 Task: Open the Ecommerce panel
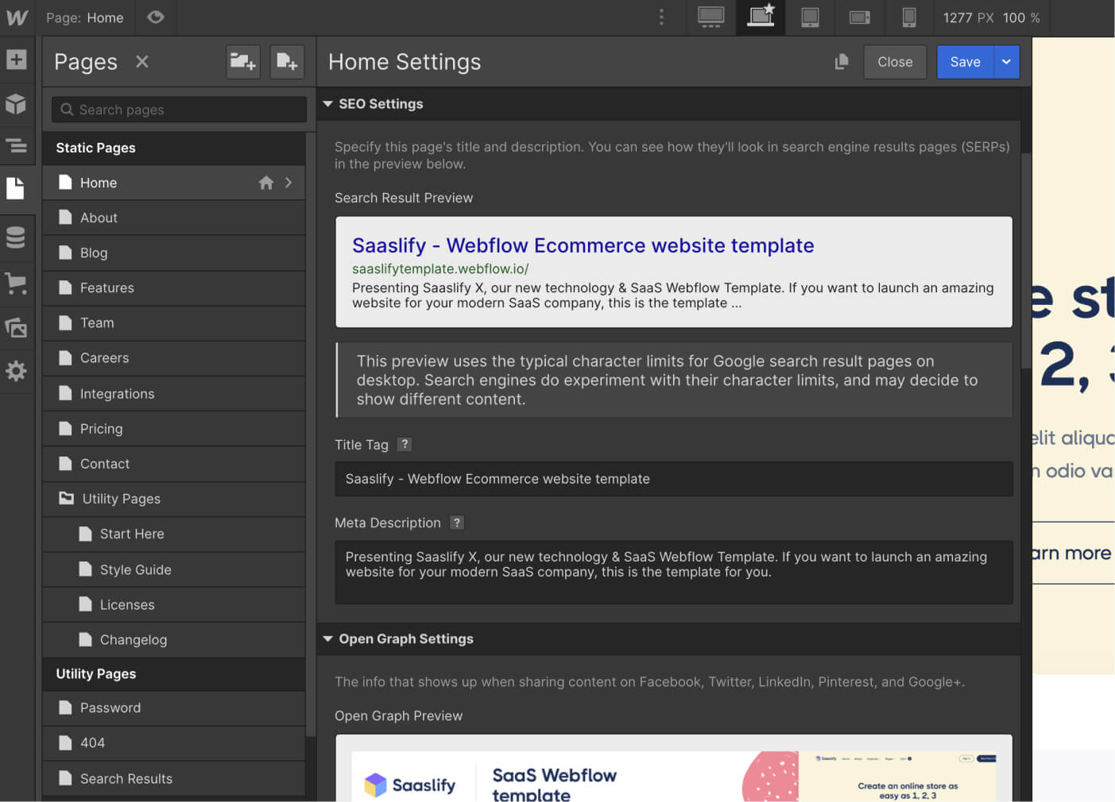pyautogui.click(x=17, y=284)
